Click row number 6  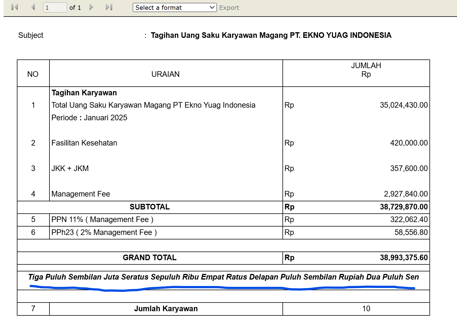point(33,232)
